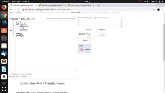This screenshot has width=165, height=93.
Task: Switch to the third Live Programming Mode tab
Action: click(x=81, y=5)
